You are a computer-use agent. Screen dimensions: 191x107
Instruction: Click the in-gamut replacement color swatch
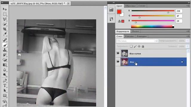[123, 21]
